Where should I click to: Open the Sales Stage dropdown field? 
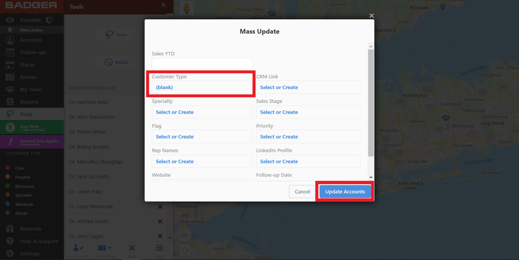point(308,112)
